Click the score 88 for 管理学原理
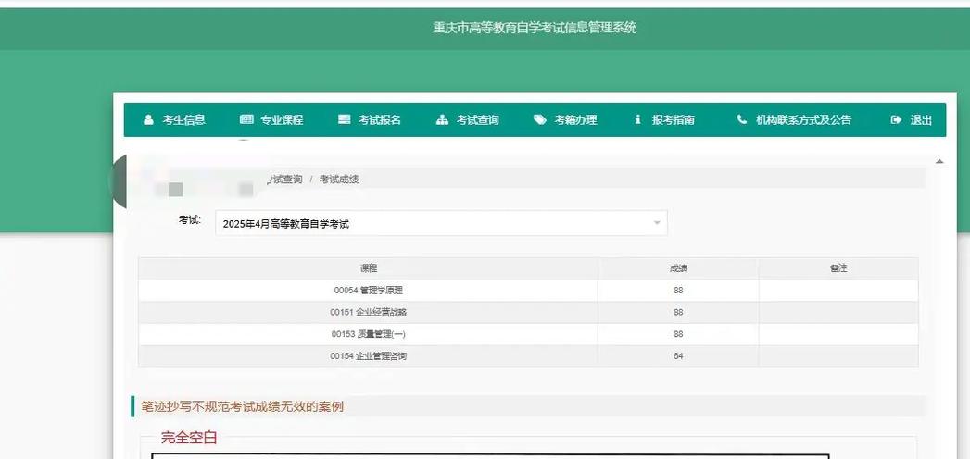This screenshot has height=459, width=970. click(678, 291)
